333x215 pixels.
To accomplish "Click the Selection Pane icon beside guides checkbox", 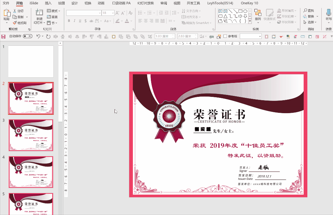I will pyautogui.click(x=218, y=36).
